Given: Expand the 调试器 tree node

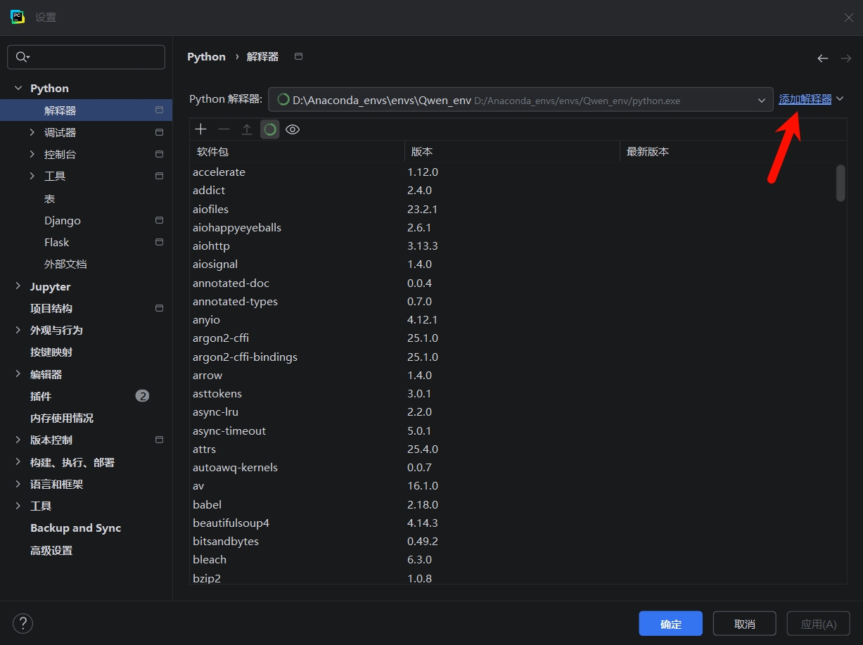Looking at the screenshot, I should [32, 132].
